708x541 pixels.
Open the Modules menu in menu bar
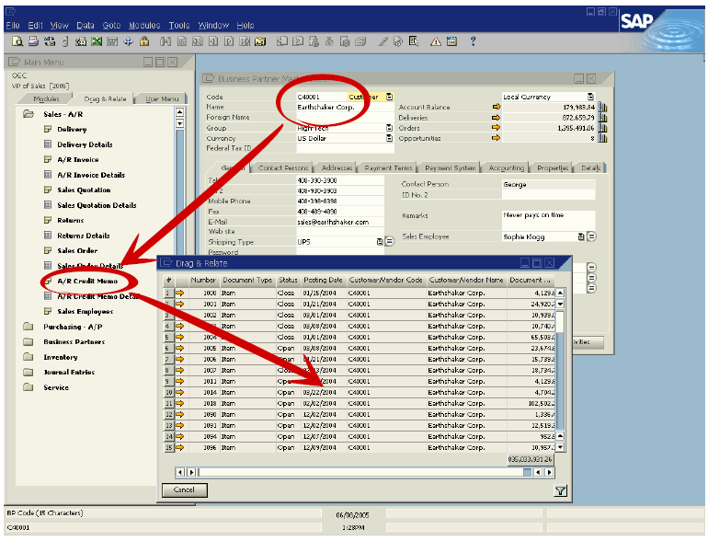[144, 26]
